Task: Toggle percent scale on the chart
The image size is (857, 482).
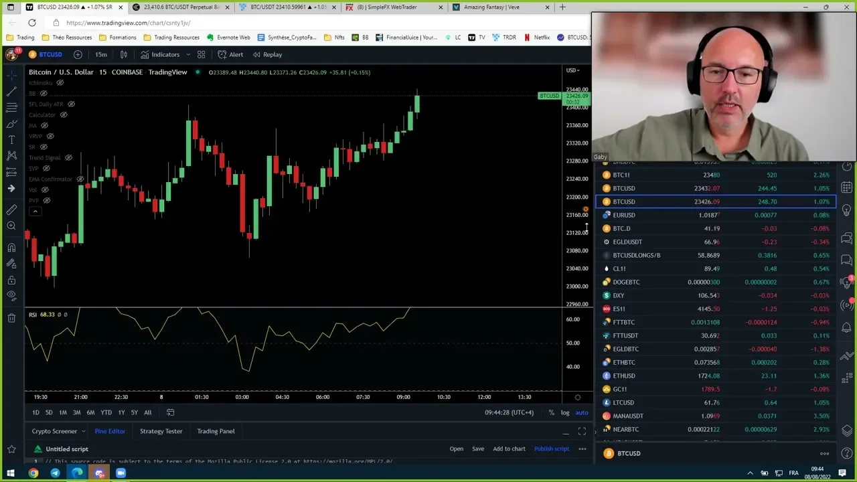Action: (x=551, y=412)
